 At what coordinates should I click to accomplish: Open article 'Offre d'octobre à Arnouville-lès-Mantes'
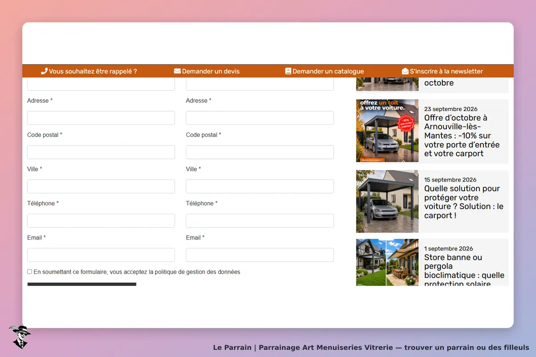pyautogui.click(x=462, y=136)
